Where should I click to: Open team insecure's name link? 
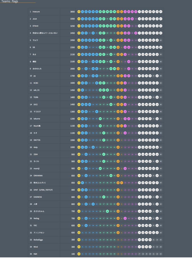36,12
